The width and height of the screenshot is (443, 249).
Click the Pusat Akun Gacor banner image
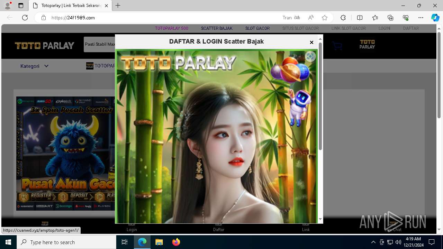pos(66,154)
